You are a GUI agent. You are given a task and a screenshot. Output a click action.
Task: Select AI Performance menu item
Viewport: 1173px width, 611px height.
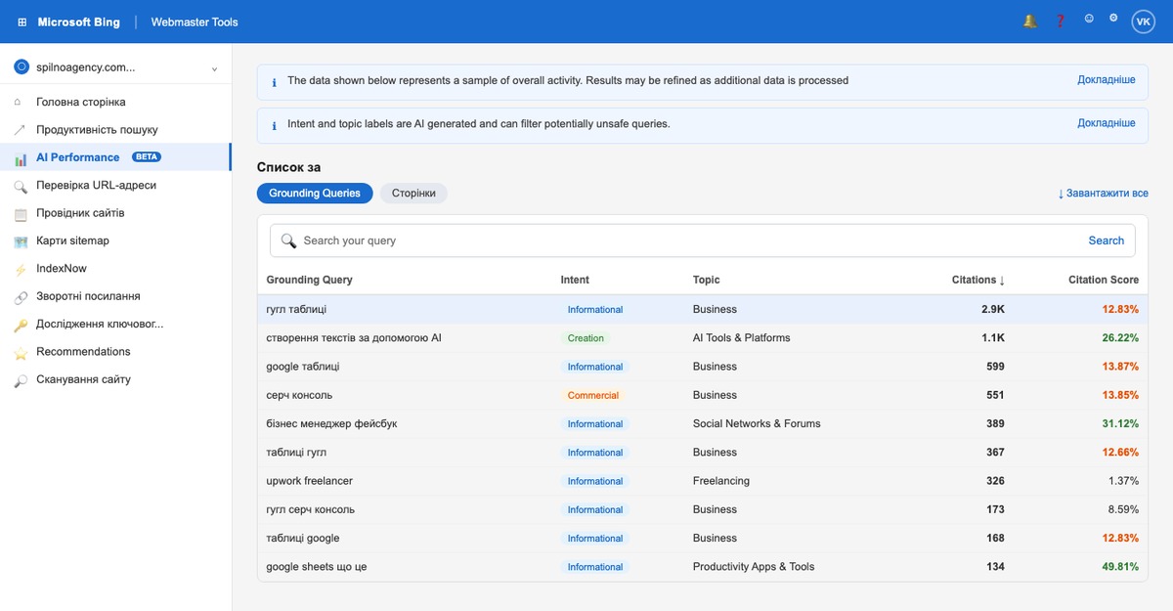[x=115, y=157]
